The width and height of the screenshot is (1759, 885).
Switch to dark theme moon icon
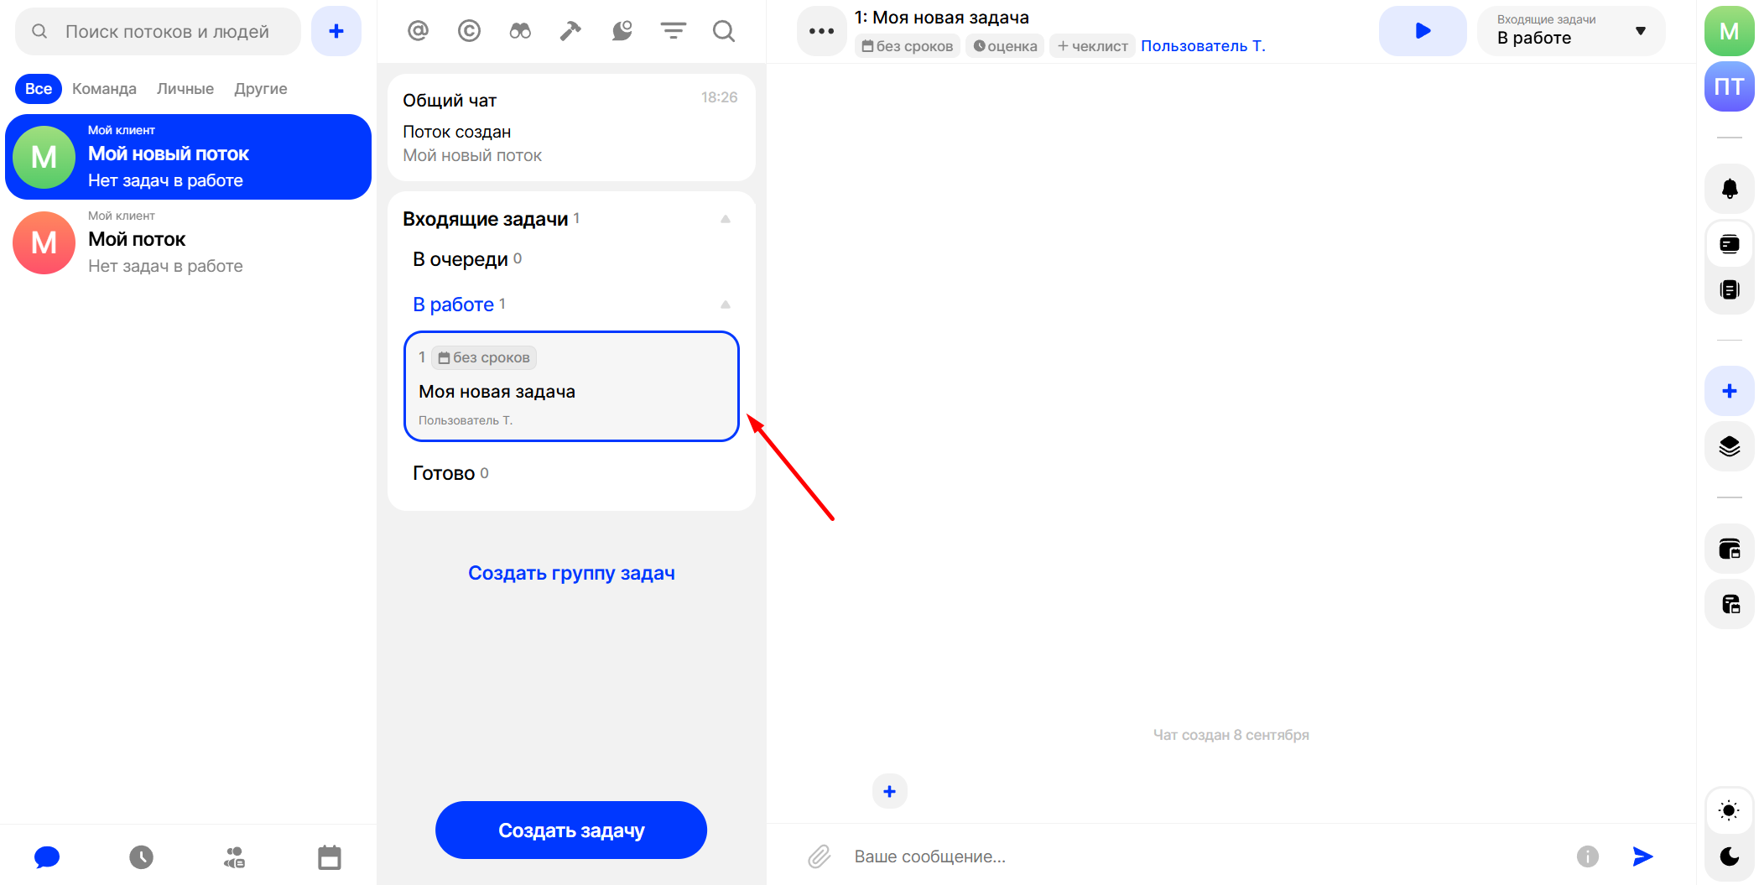[x=1729, y=856]
